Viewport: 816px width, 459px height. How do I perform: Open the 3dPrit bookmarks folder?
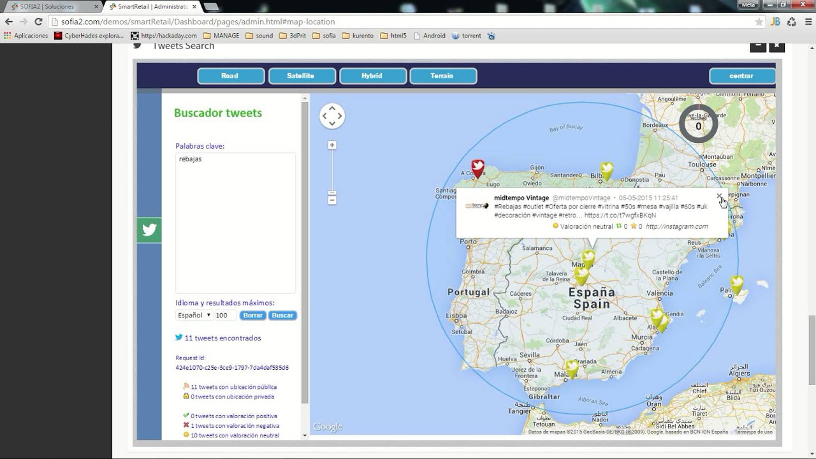click(293, 36)
